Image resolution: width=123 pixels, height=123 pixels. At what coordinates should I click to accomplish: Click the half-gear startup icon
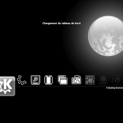[x=22, y=80]
